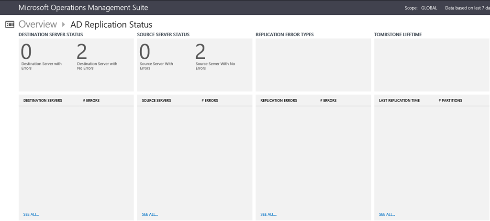Change the GLOBAL scope setting
490x221 pixels.
[429, 8]
